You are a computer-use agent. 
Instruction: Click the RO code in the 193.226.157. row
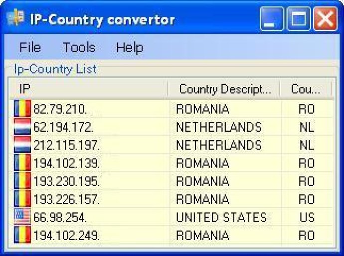(307, 199)
